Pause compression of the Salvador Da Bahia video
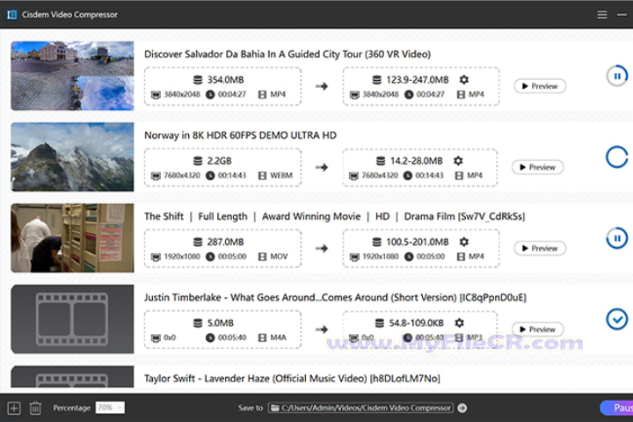 click(617, 76)
